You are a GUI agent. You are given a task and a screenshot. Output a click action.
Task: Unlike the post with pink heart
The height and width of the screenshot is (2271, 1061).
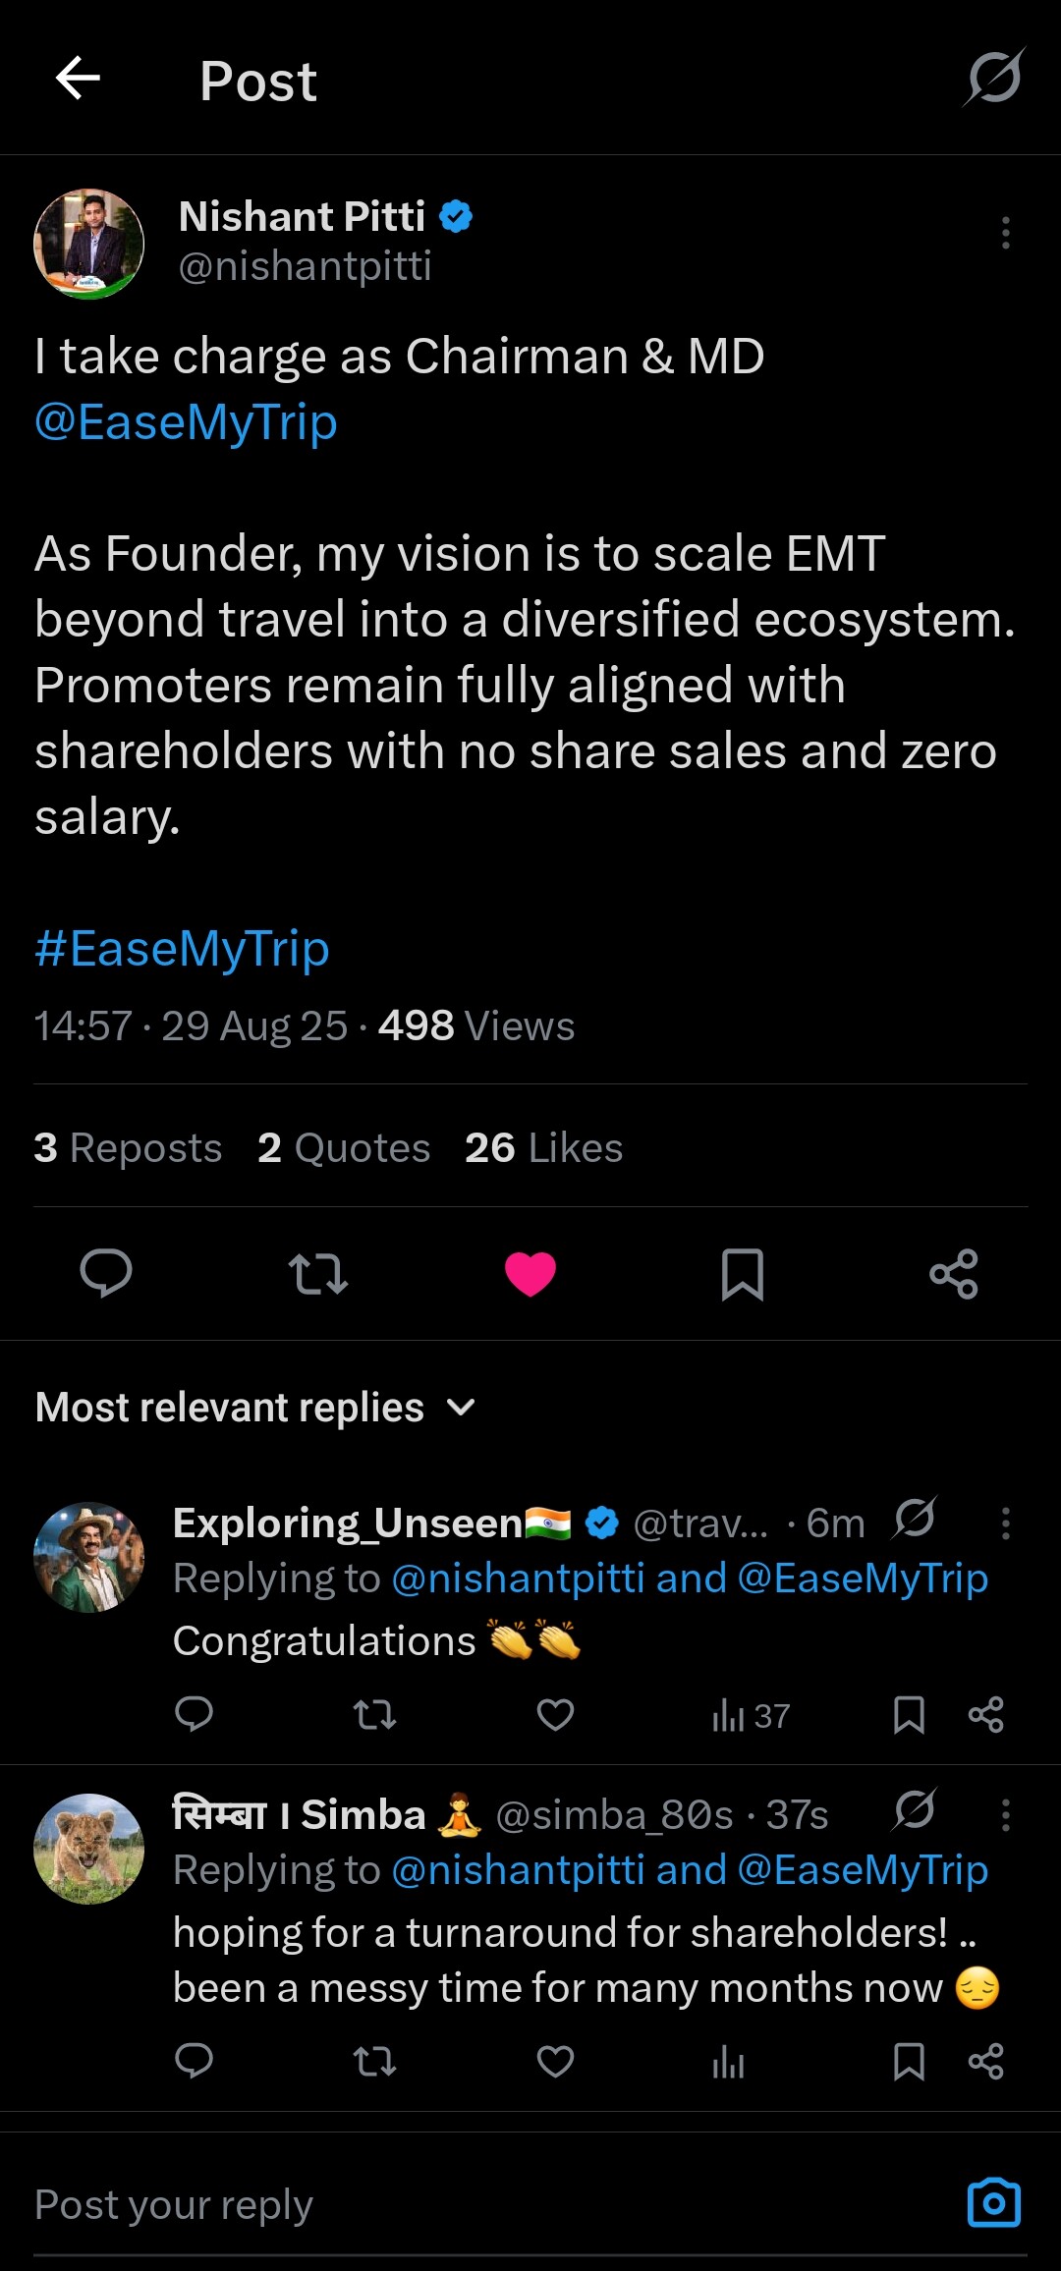point(530,1274)
